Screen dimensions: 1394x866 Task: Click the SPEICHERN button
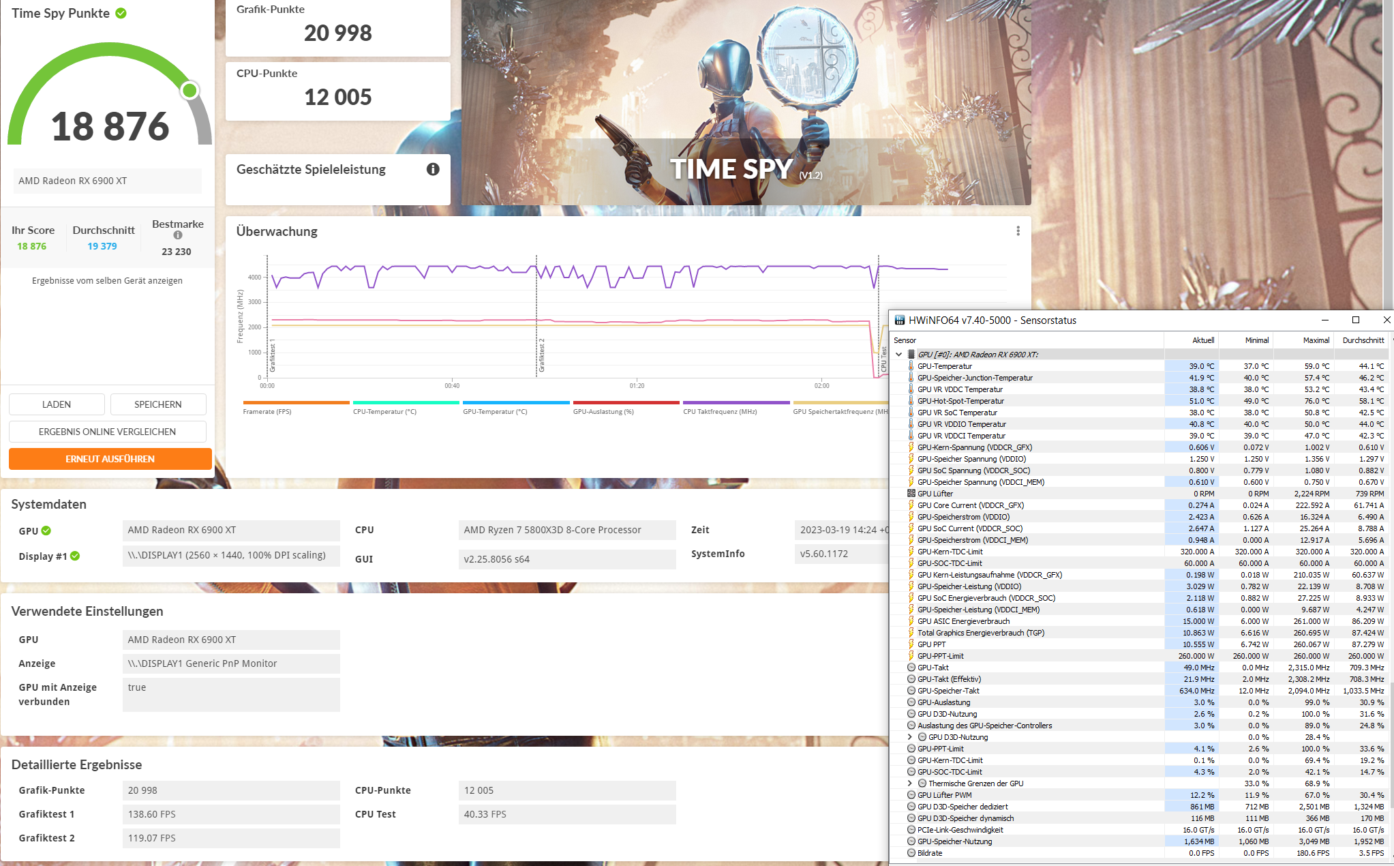[157, 404]
